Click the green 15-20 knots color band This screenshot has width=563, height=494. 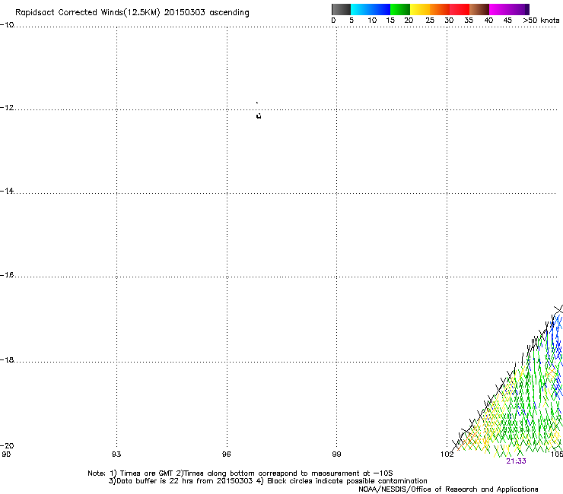[400, 9]
